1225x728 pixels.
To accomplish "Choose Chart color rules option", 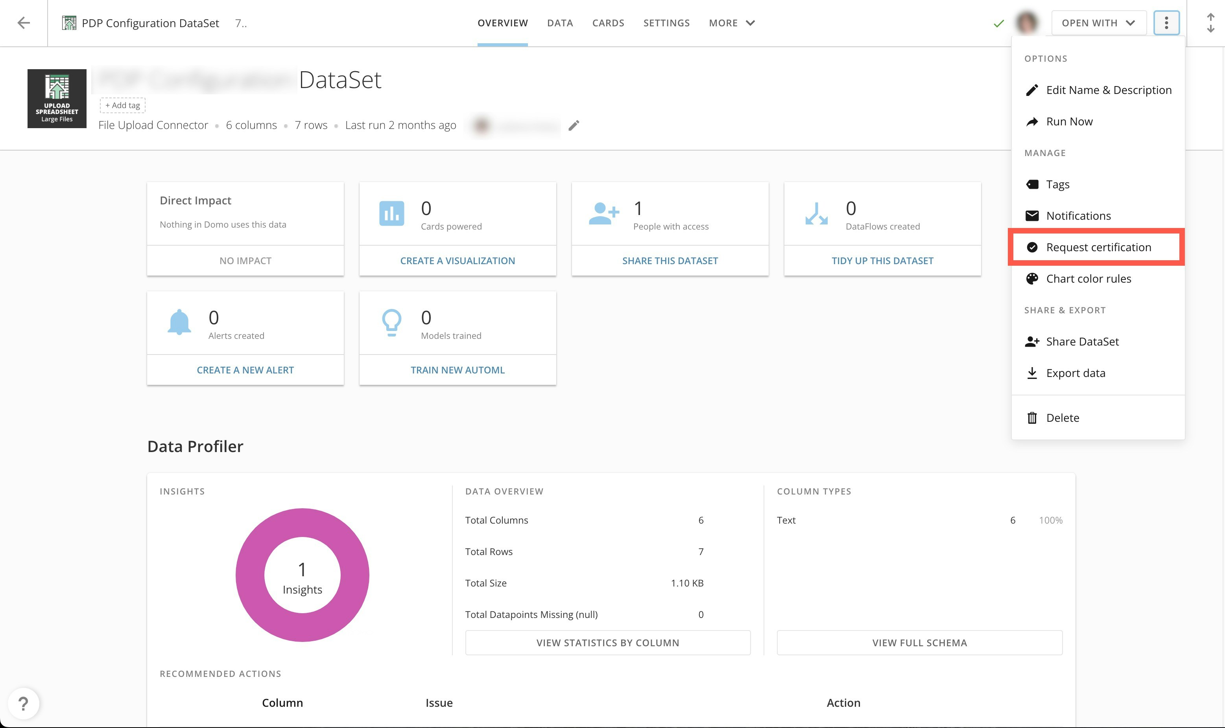I will pos(1088,279).
